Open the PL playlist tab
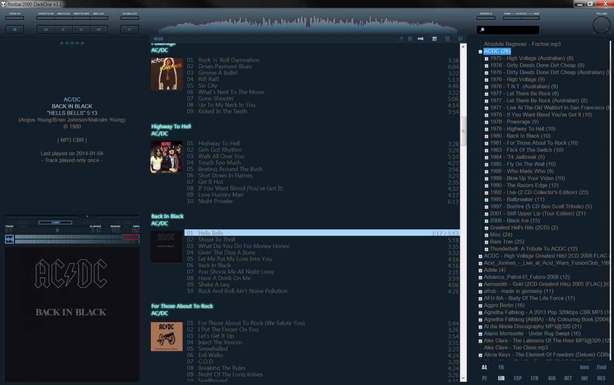This screenshot has height=385, width=614. [484, 378]
